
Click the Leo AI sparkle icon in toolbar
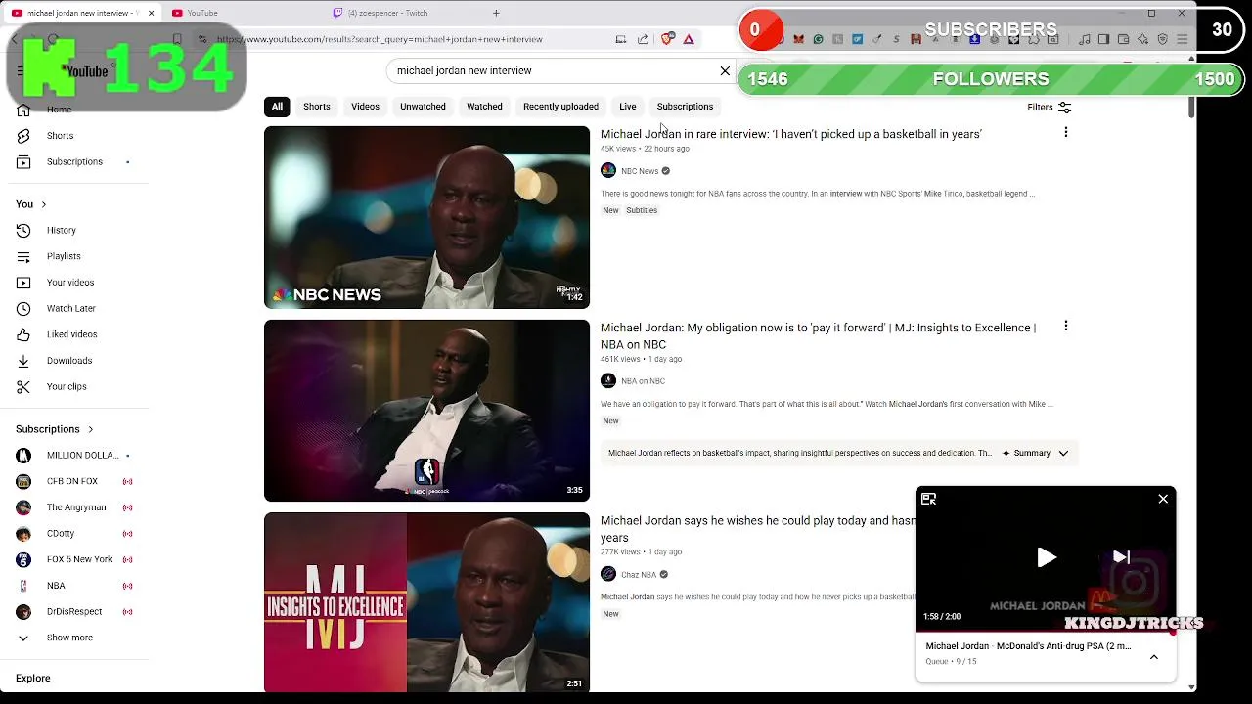(x=1142, y=39)
